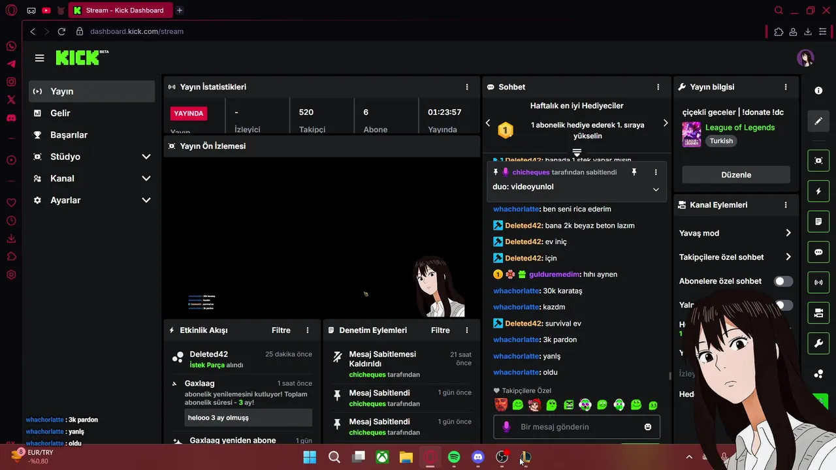
Task: Open the profile avatar at top right
Action: 805,58
